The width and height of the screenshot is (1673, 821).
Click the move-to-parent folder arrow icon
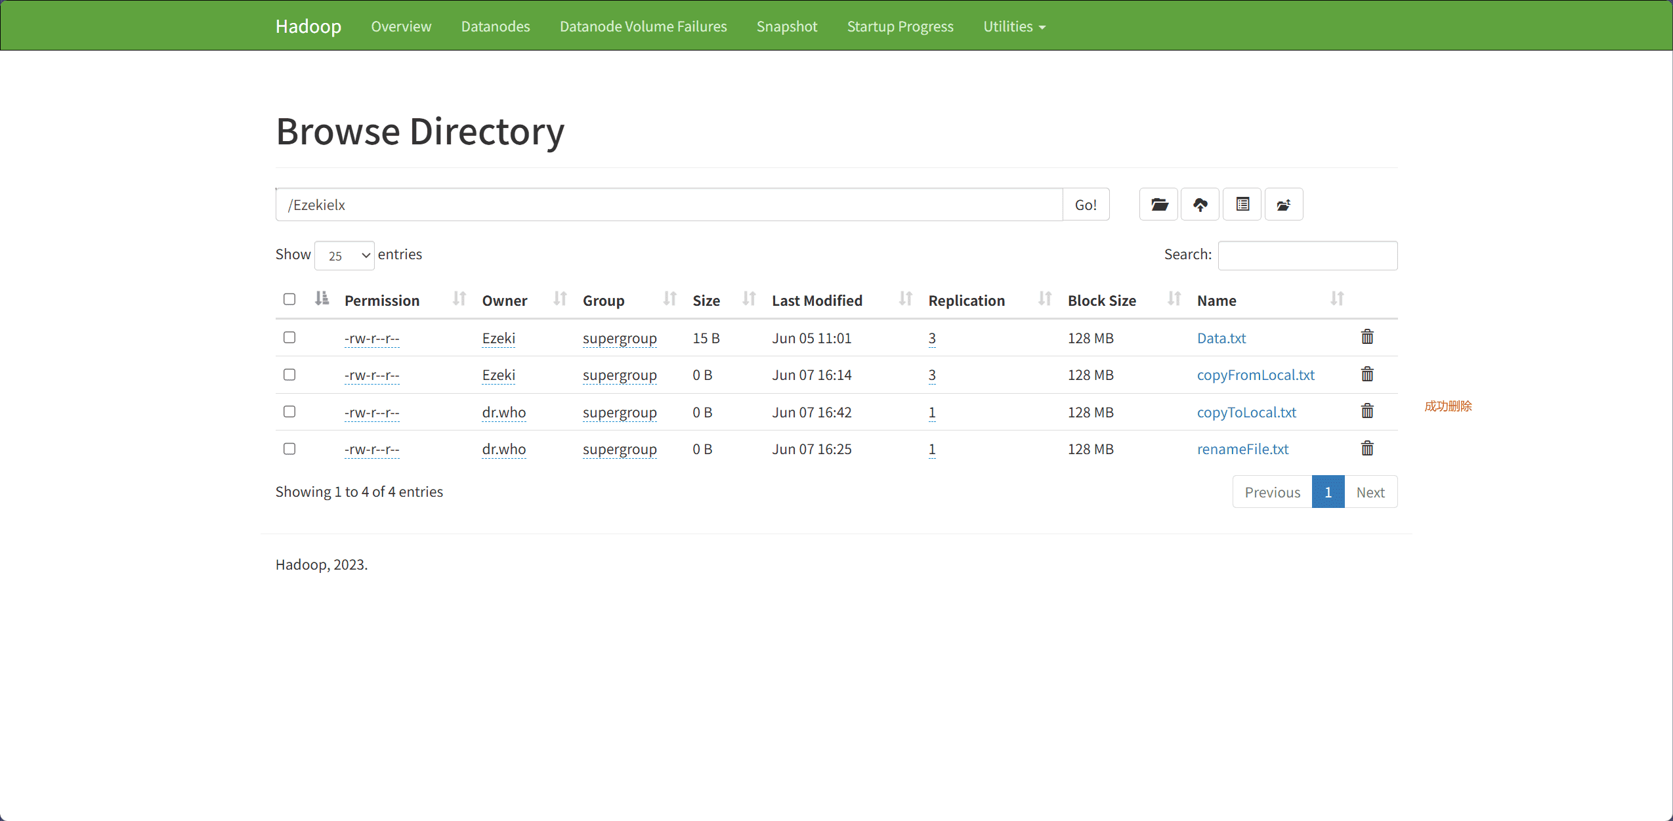click(1284, 205)
